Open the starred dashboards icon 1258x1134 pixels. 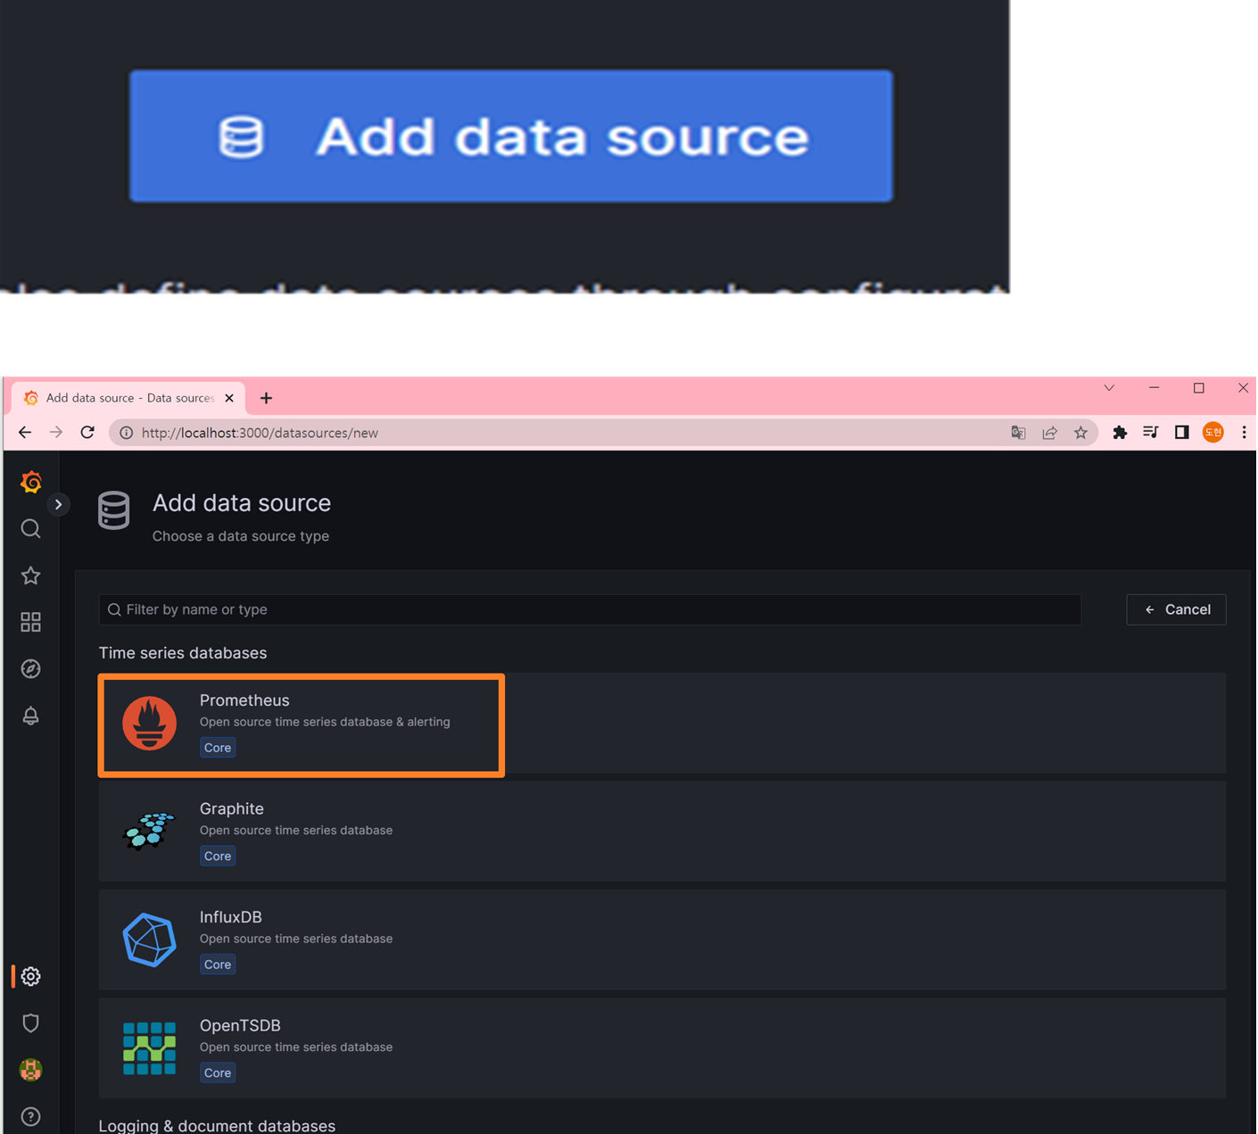pyautogui.click(x=31, y=575)
